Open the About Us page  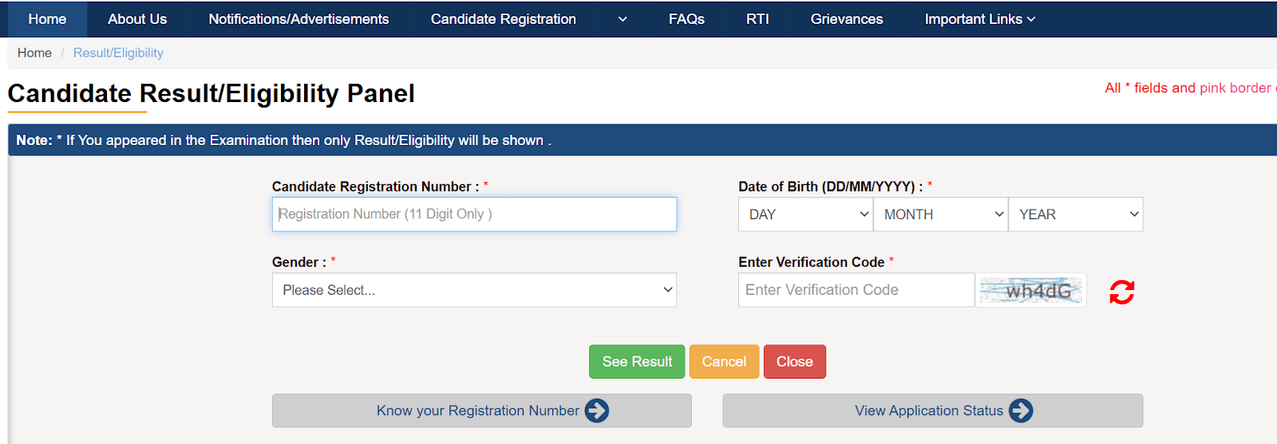pos(137,19)
